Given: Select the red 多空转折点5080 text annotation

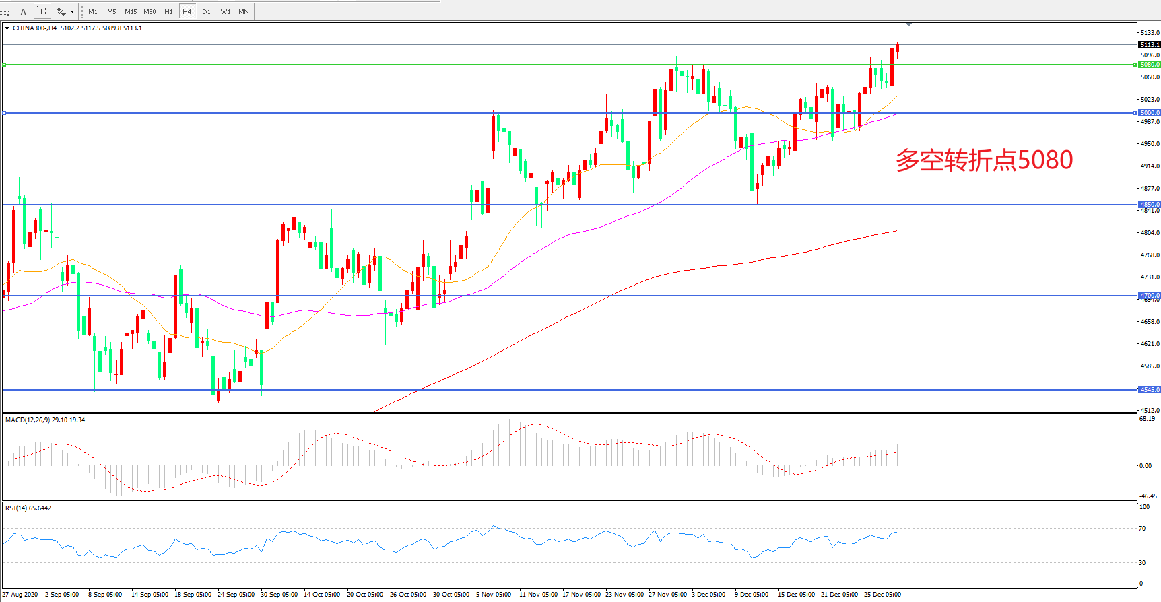Looking at the screenshot, I should [984, 160].
